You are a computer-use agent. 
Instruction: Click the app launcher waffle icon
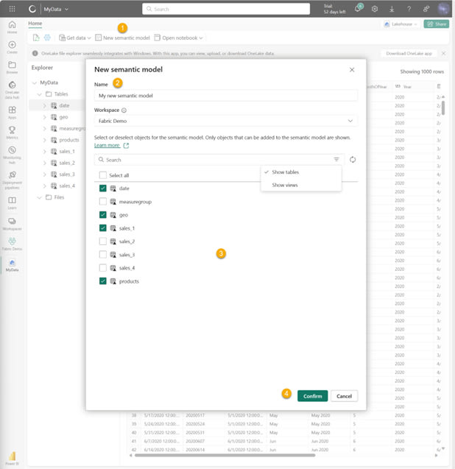[x=12, y=9]
